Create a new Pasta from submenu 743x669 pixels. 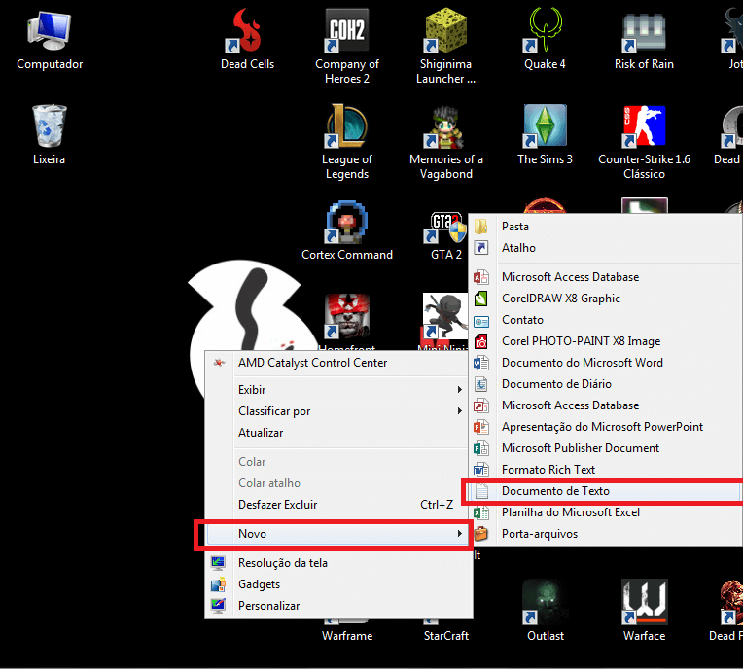click(x=515, y=227)
